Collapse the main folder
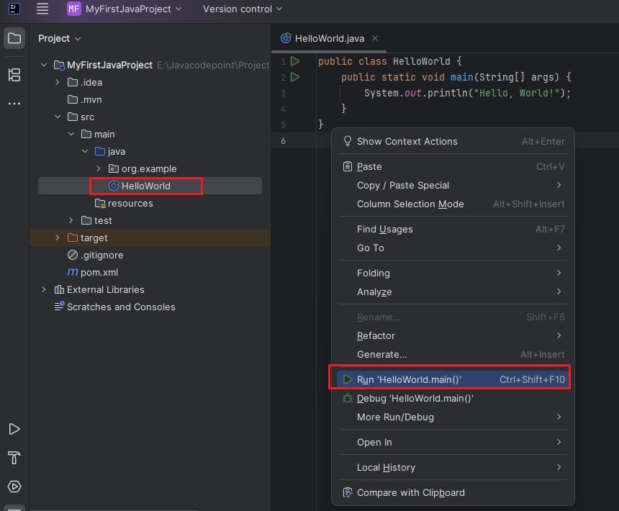619x511 pixels. 71,134
